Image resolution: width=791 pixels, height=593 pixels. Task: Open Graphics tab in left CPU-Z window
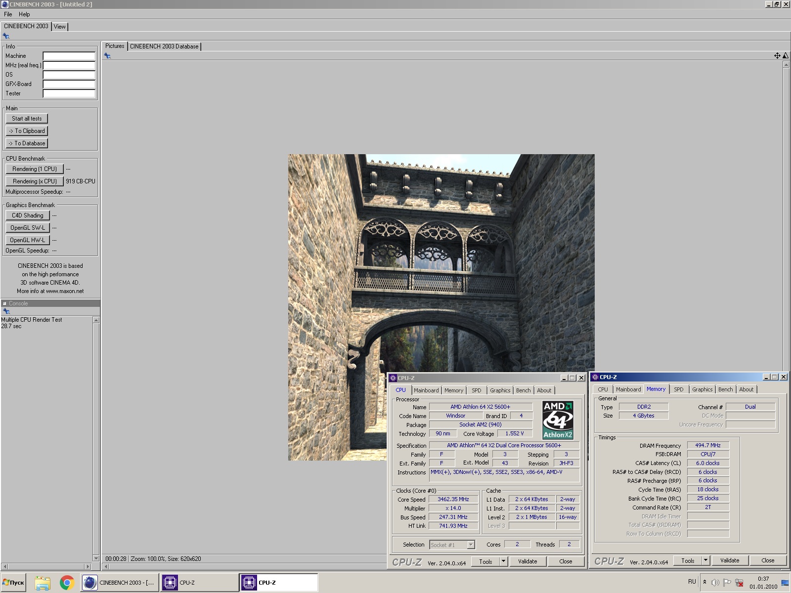(500, 390)
